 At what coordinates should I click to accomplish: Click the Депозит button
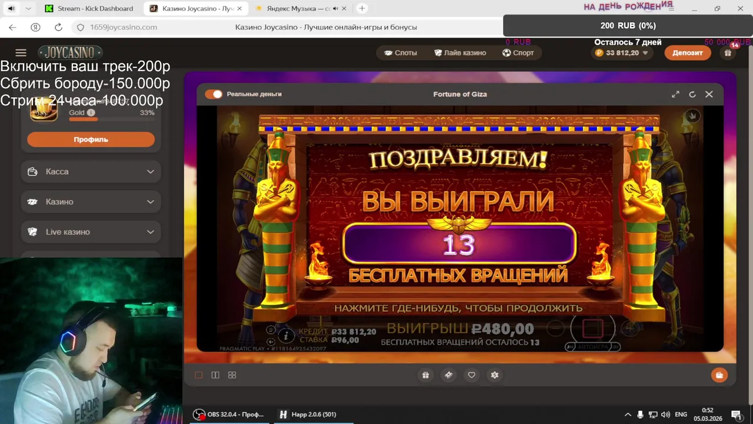(x=688, y=52)
